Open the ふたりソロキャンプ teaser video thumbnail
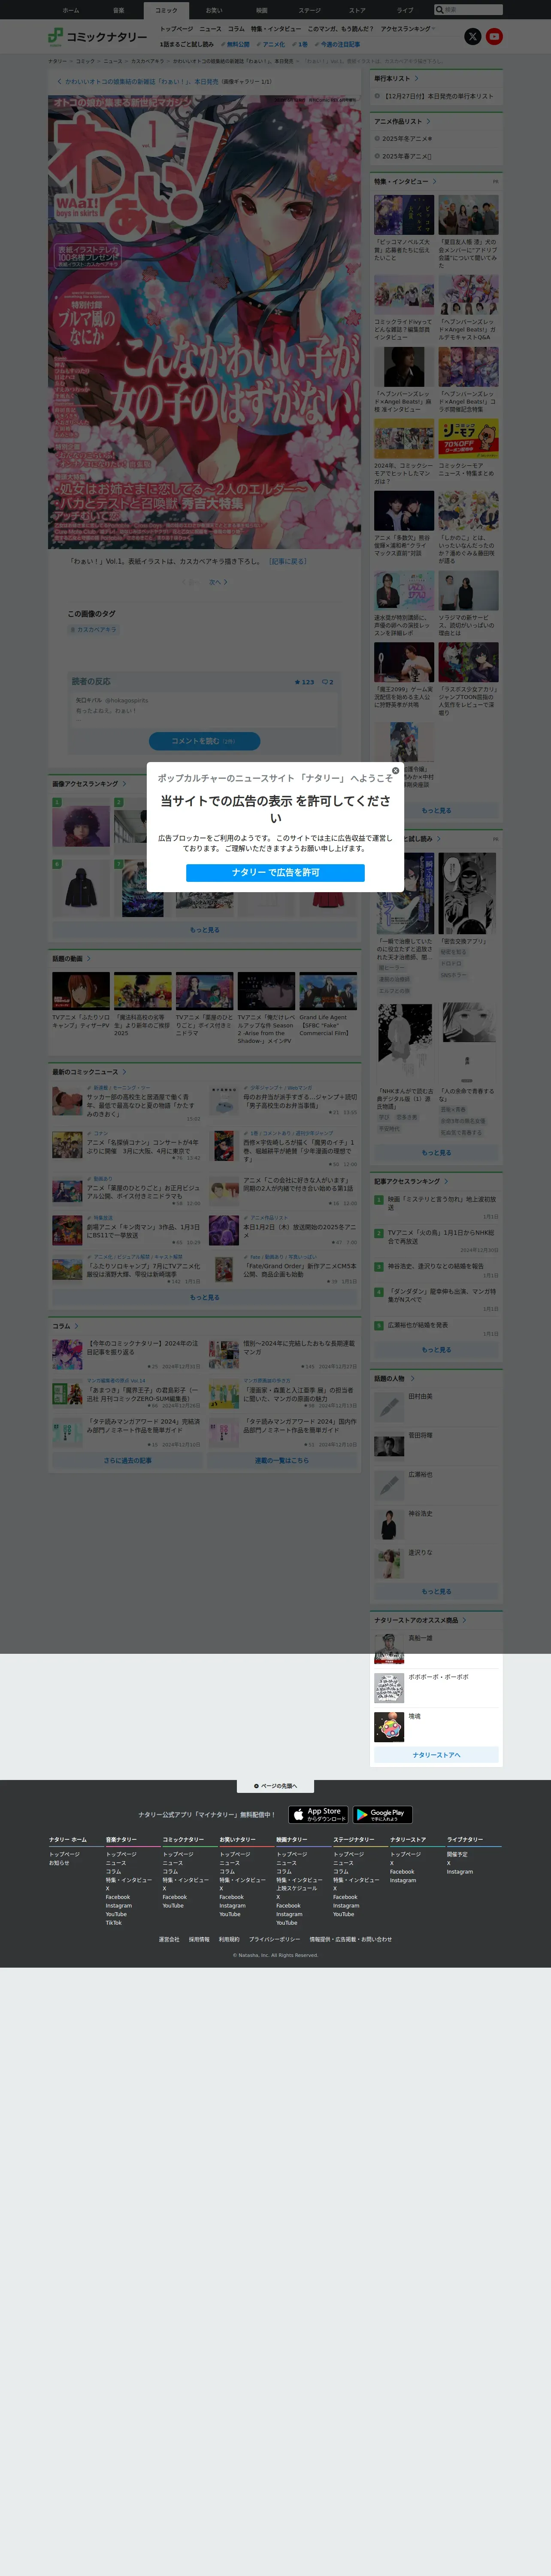The height and width of the screenshot is (2576, 551). point(81,991)
